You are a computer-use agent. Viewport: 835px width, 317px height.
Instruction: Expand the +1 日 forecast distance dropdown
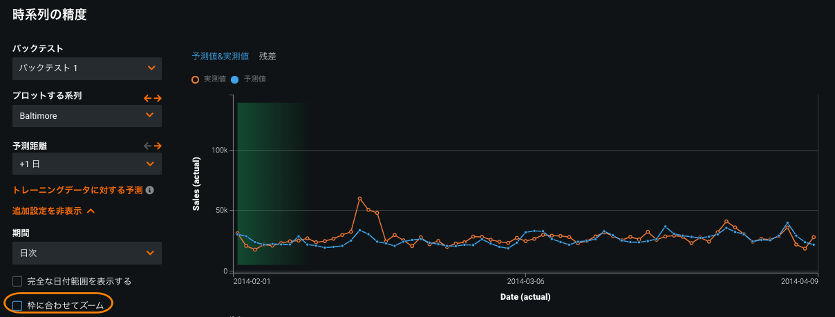click(x=87, y=164)
